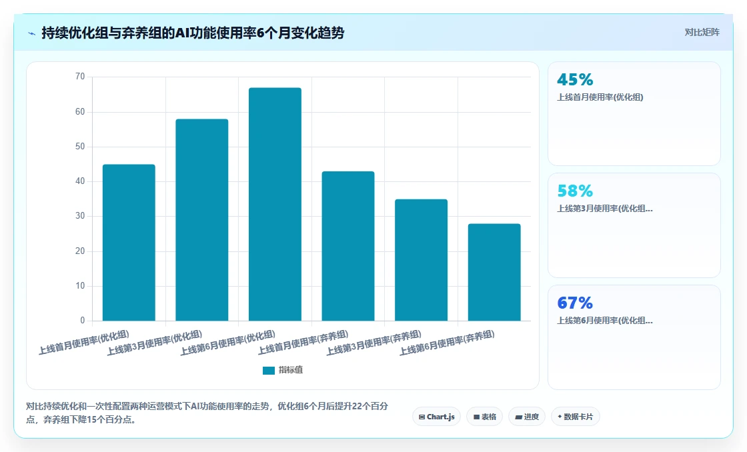The image size is (747, 452).
Task: Select the 表格 tag button
Action: point(484,417)
